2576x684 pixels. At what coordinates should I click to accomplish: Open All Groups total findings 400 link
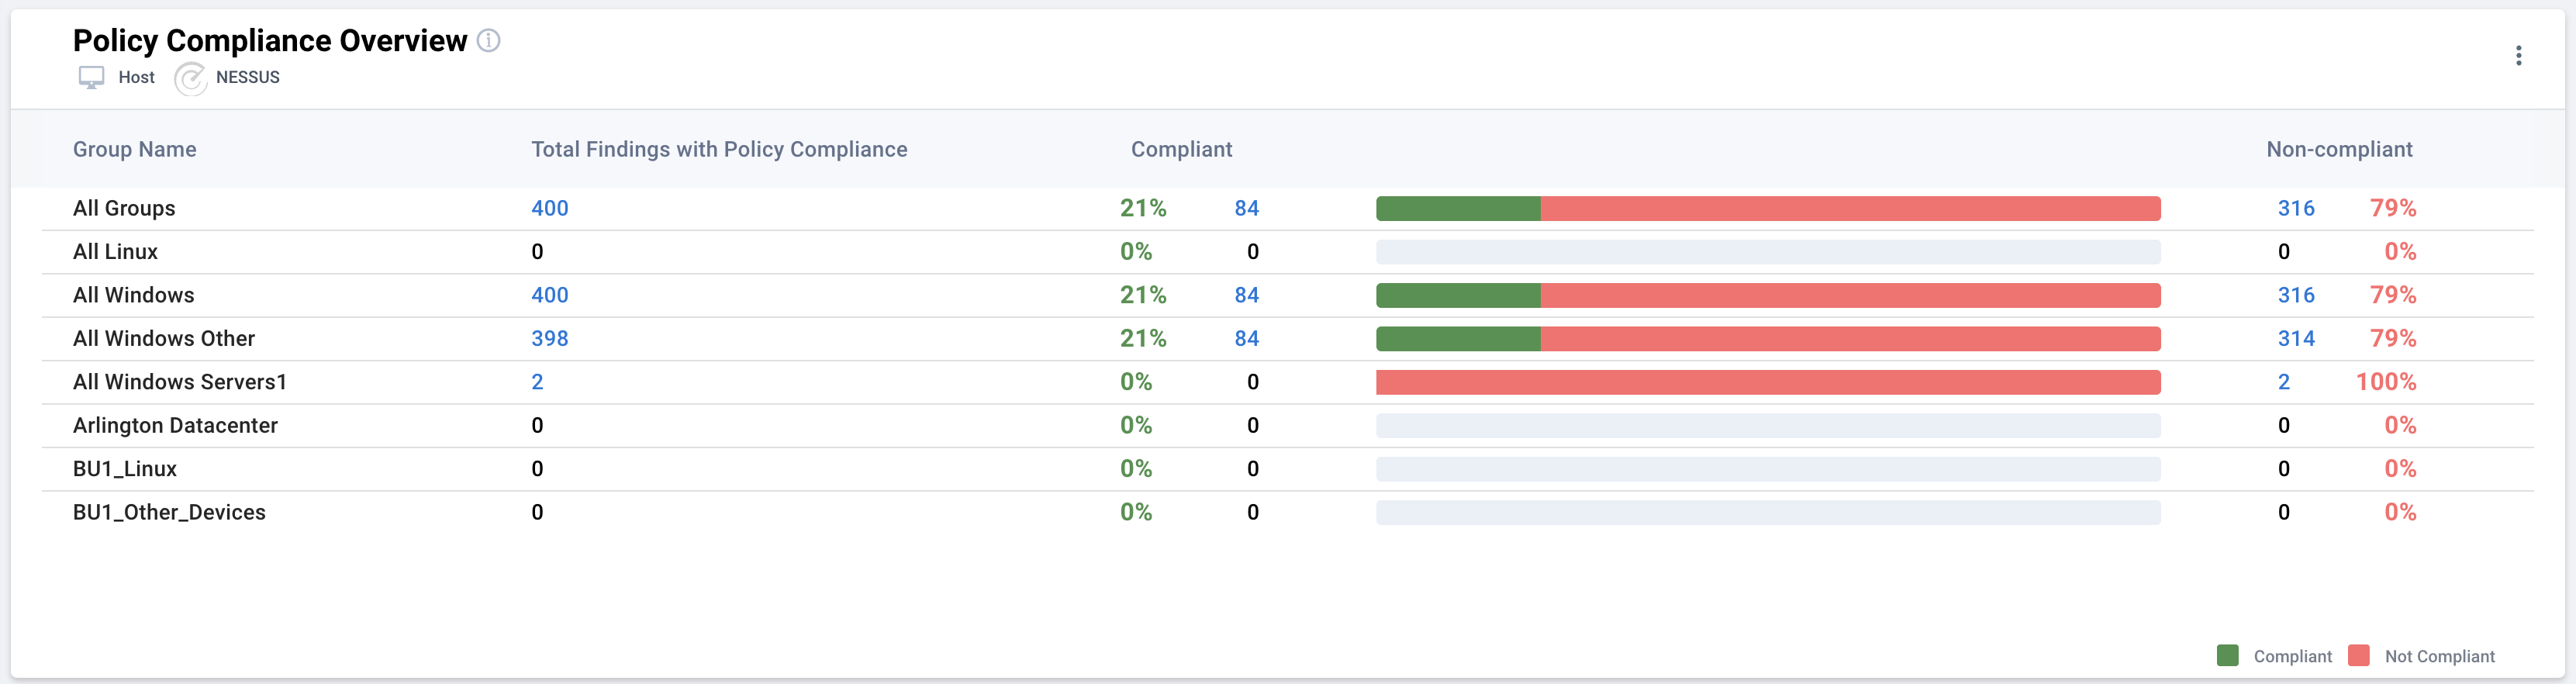click(549, 208)
